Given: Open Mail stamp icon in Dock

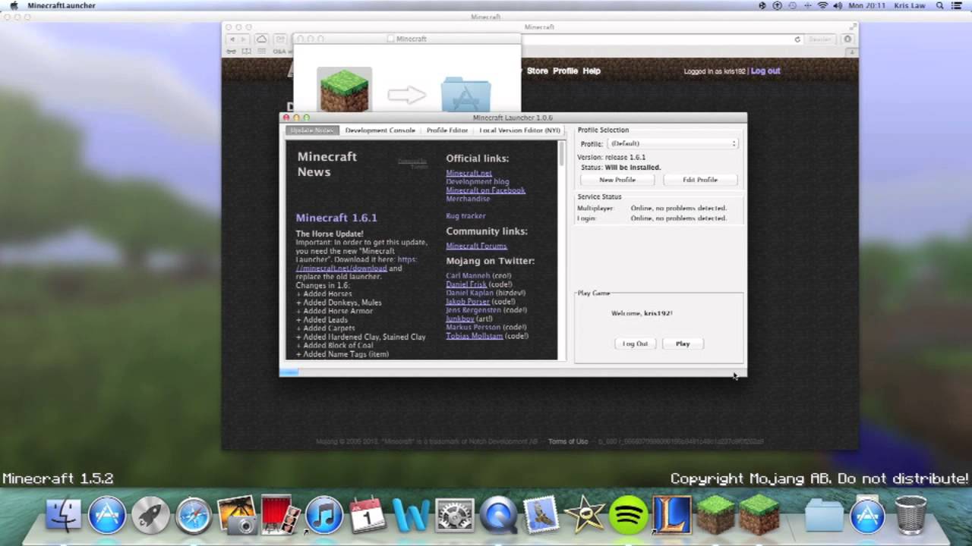Looking at the screenshot, I should tap(541, 515).
